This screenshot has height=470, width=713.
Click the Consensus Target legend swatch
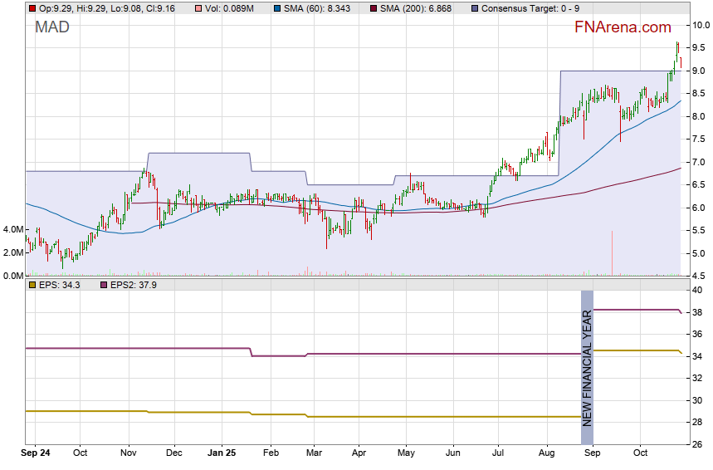click(473, 8)
